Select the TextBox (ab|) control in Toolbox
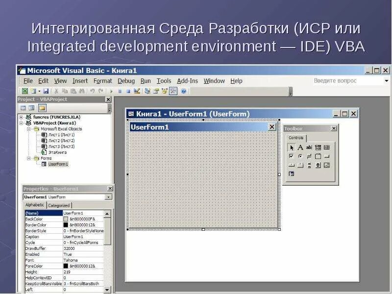 [309, 147]
